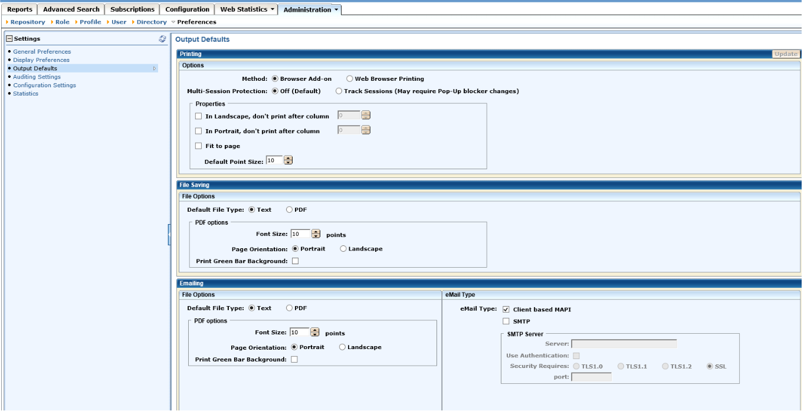804x411 pixels.
Task: Open the Subscriptions tab
Action: 132,9
